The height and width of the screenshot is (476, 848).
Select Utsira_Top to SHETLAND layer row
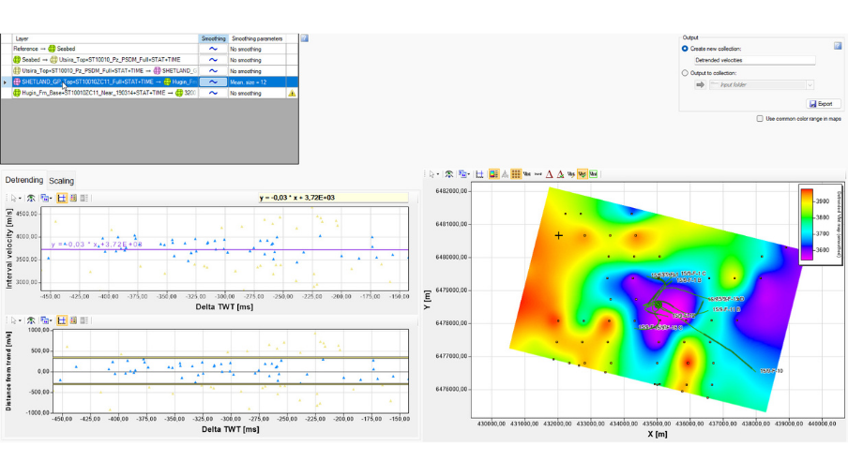click(x=105, y=71)
